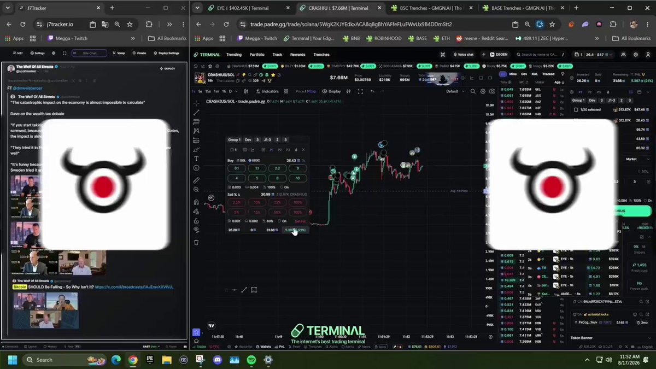Expand the timeframe chevron after D
The height and width of the screenshot is (369, 656).
point(236,91)
